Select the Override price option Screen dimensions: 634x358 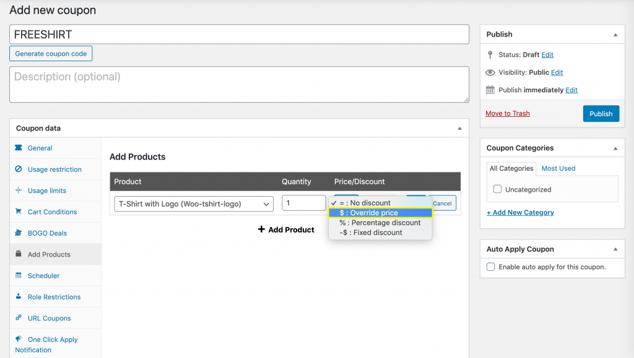point(380,213)
